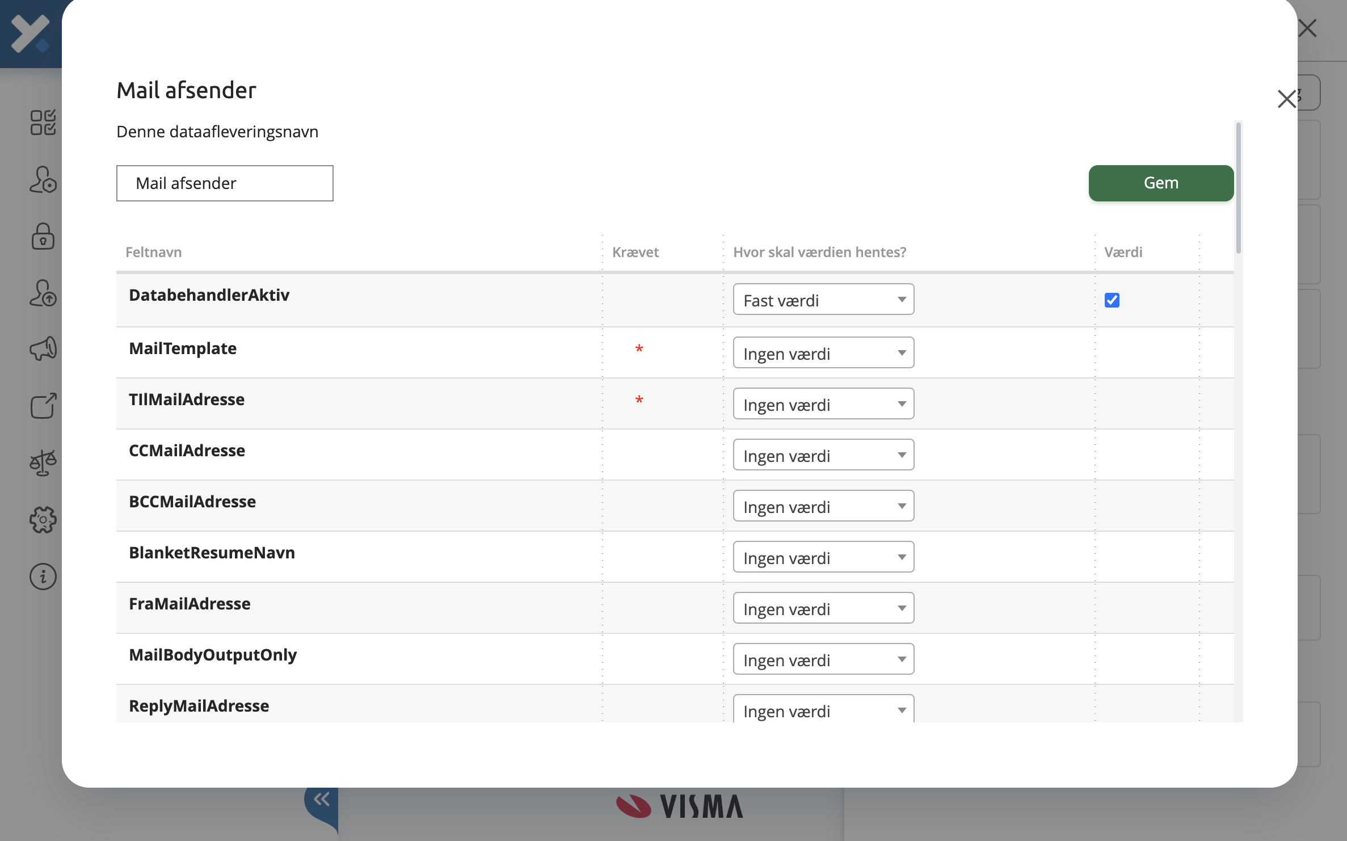Click the ReplyMailAdresse field name
The width and height of the screenshot is (1347, 841).
point(199,706)
